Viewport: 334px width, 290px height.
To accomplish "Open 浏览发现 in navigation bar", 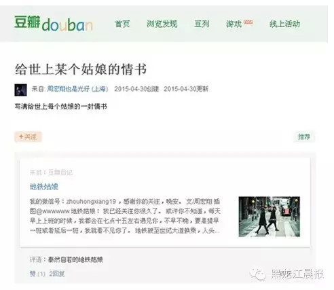I will [x=162, y=24].
